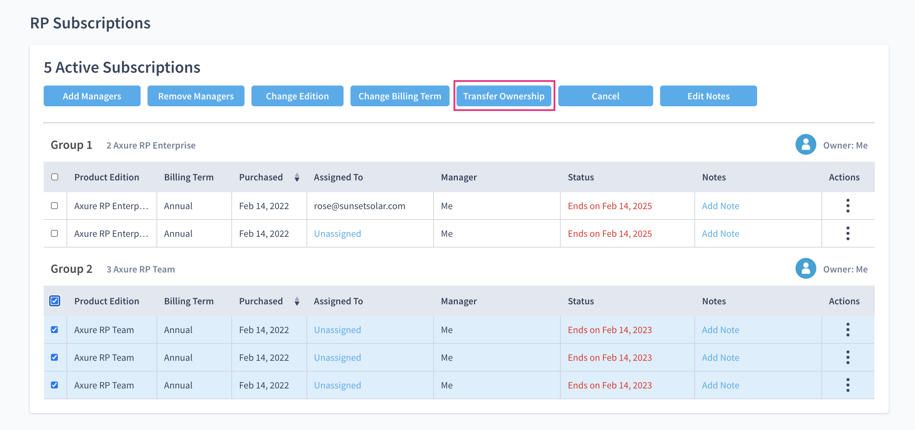Uncheck the first Axure RP Team row

tap(54, 330)
